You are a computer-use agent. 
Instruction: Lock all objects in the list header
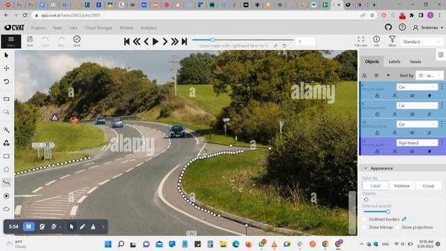(x=364, y=75)
